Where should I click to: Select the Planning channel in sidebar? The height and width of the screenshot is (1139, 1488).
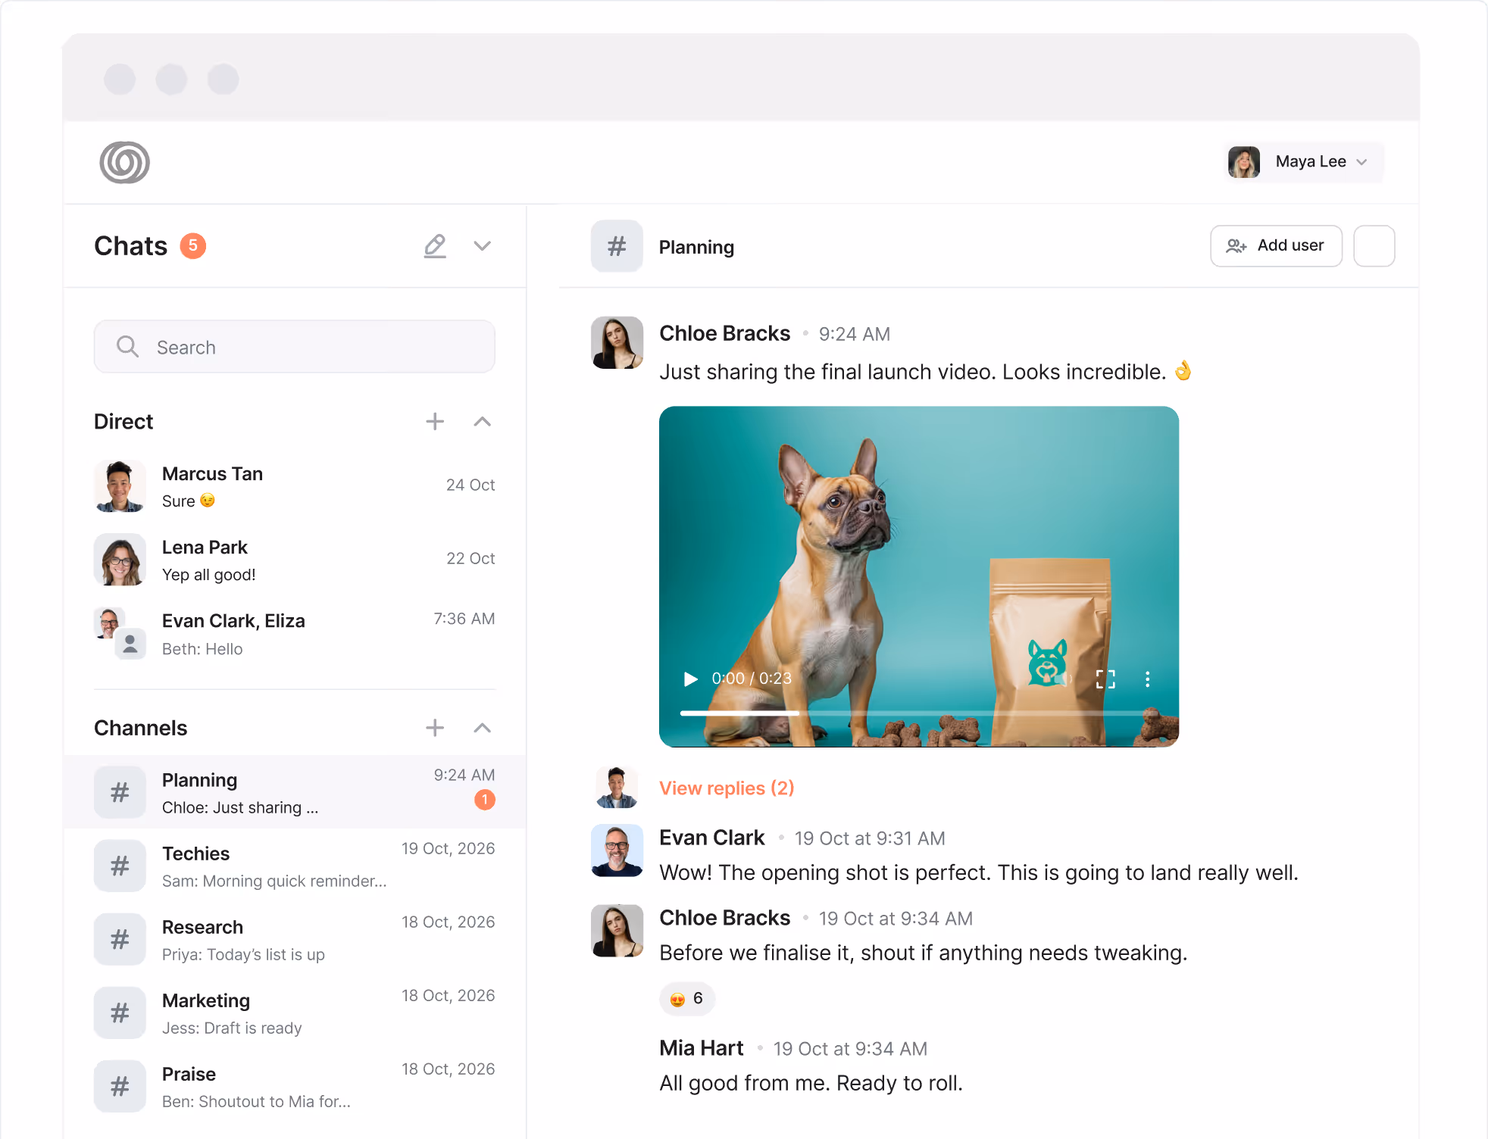click(x=295, y=792)
